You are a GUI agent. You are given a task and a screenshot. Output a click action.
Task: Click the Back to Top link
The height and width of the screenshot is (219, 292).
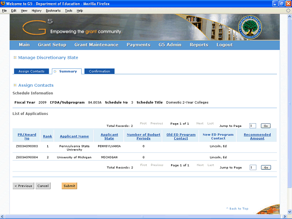(x=237, y=209)
